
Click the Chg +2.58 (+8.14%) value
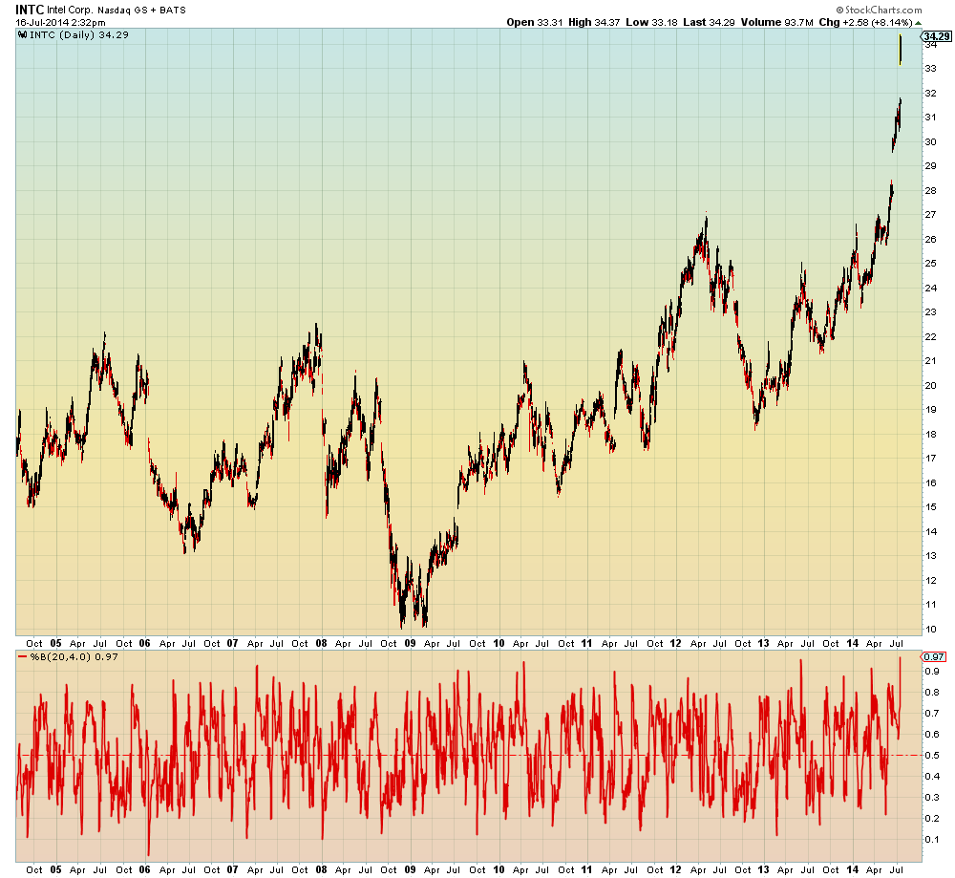[x=865, y=23]
